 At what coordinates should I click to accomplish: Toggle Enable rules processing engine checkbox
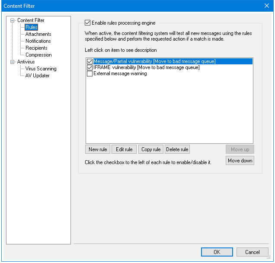click(x=88, y=23)
